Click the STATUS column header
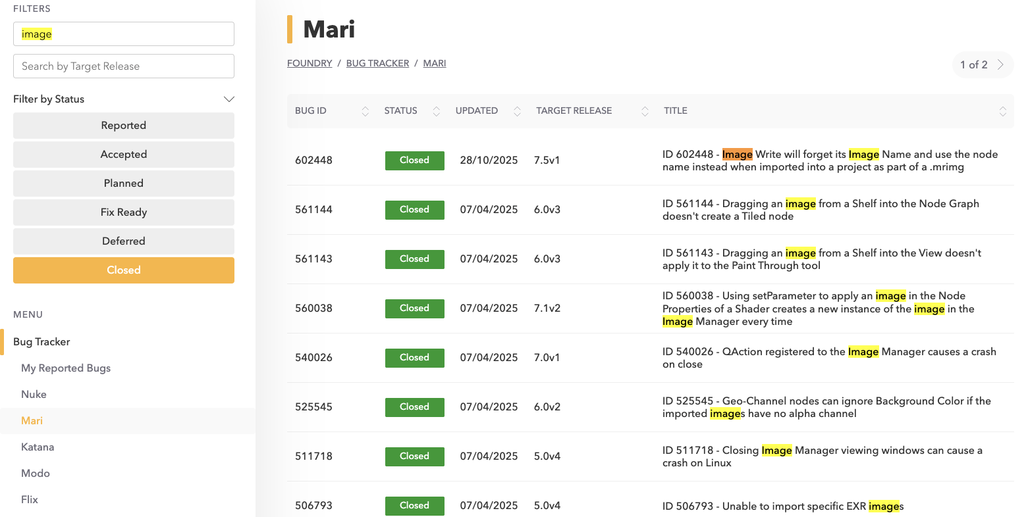 coord(401,111)
